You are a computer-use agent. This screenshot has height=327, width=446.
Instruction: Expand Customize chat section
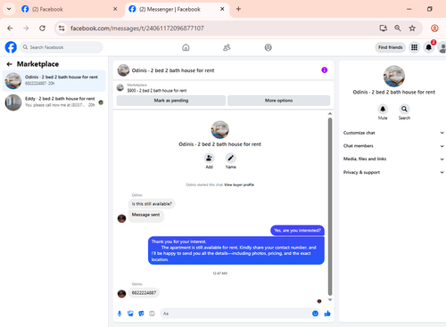coord(393,133)
